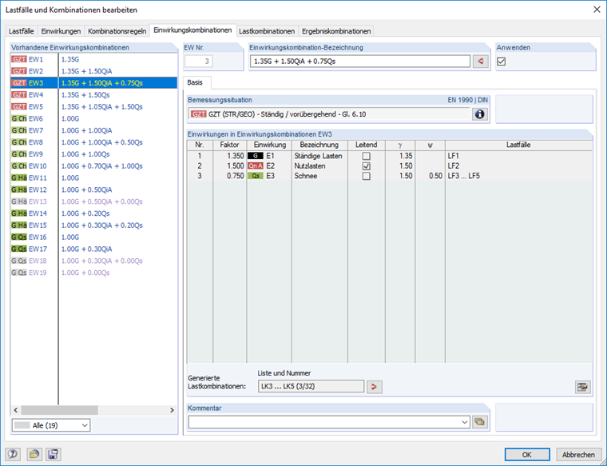
Task: Click the Abbrechen button
Action: [578, 454]
